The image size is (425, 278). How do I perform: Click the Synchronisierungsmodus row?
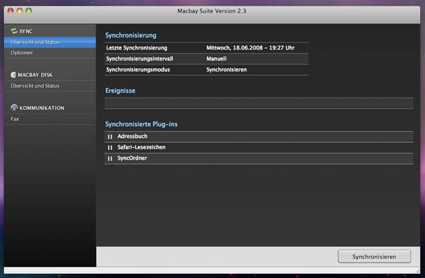(x=207, y=69)
